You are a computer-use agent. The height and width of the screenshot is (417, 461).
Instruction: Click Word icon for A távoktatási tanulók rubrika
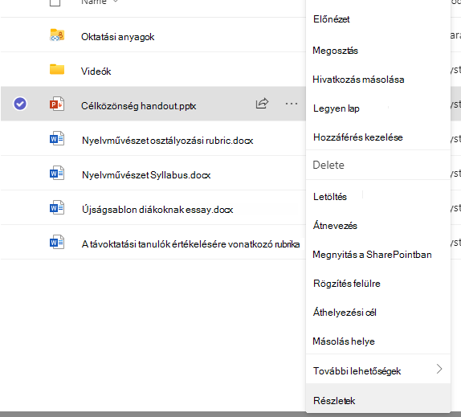(x=57, y=243)
